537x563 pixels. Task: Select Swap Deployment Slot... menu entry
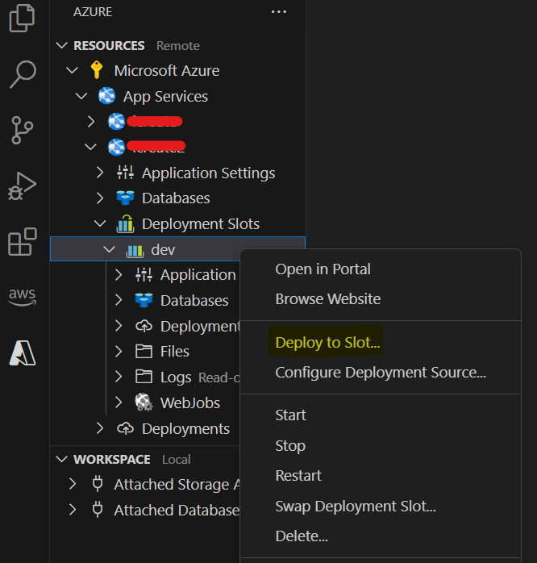pos(356,507)
